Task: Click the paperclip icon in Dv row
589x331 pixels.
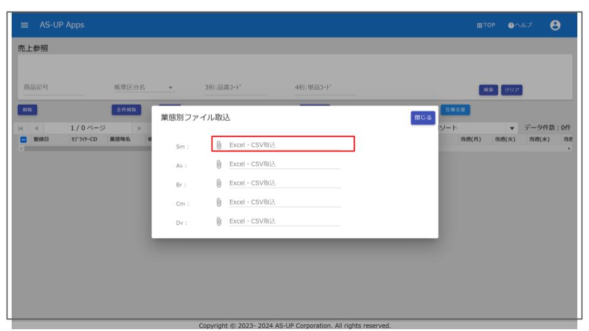Action: 219,221
